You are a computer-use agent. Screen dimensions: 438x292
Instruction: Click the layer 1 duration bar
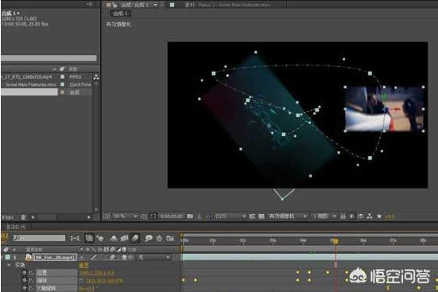tap(309, 257)
